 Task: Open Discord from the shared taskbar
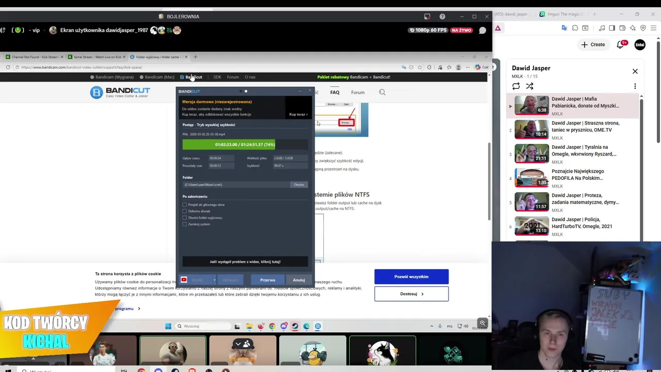[x=284, y=326]
